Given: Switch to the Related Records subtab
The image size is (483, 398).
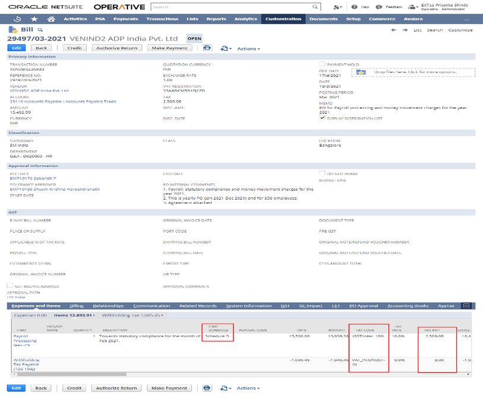Looking at the screenshot, I should [x=198, y=306].
